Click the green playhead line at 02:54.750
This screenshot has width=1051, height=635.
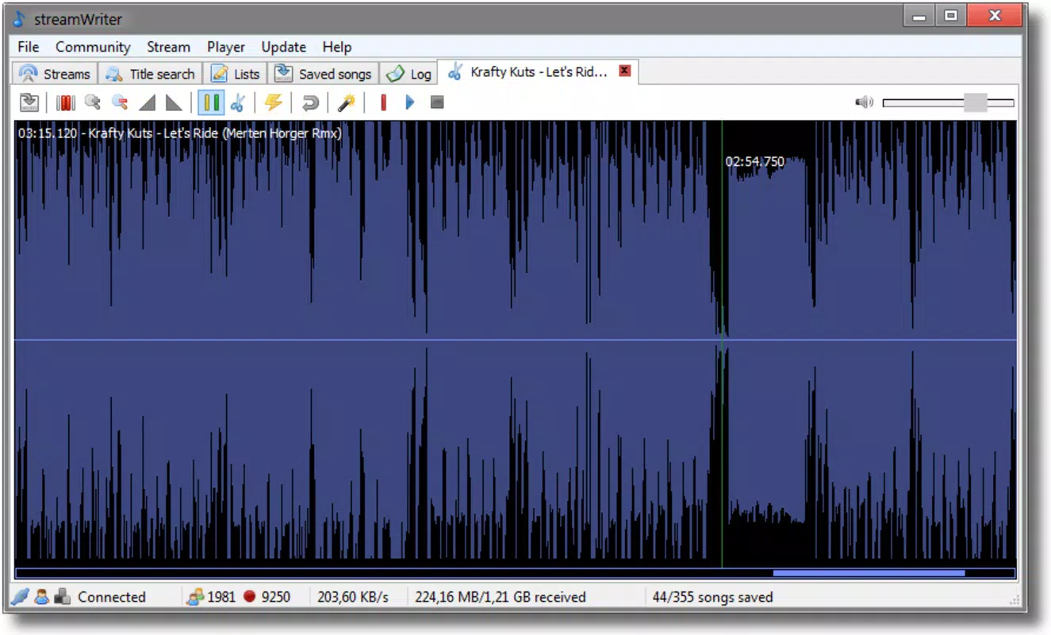722,344
